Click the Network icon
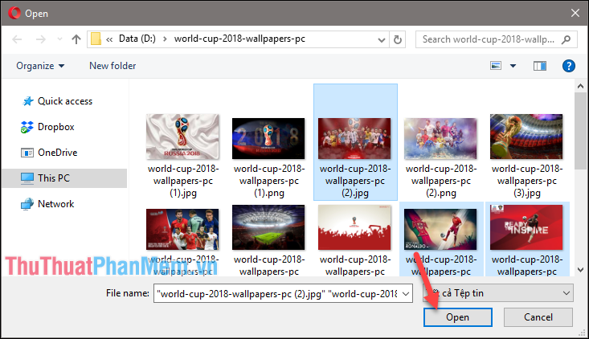Viewport: 589px width, 339px height. point(27,204)
